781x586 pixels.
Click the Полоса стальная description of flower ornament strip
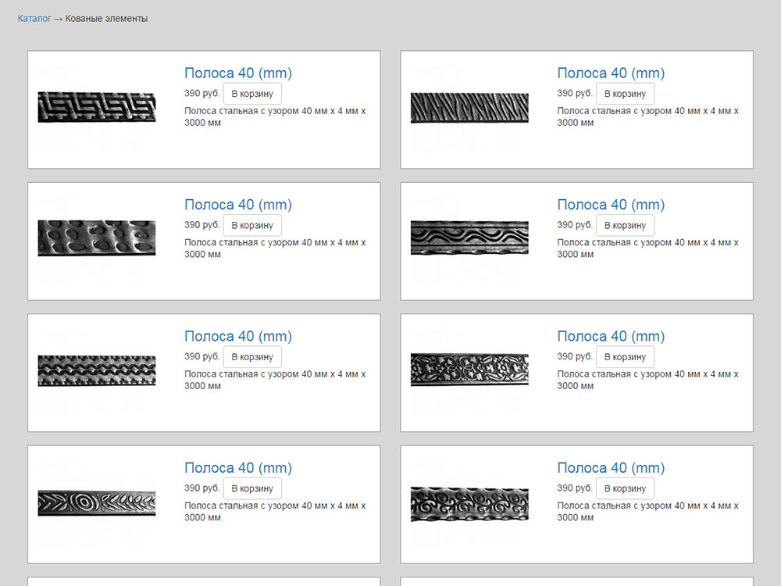(647, 380)
